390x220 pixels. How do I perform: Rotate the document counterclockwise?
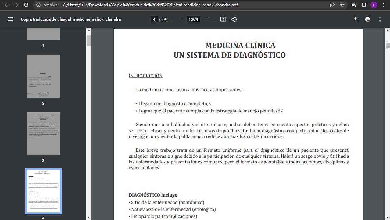(x=234, y=19)
